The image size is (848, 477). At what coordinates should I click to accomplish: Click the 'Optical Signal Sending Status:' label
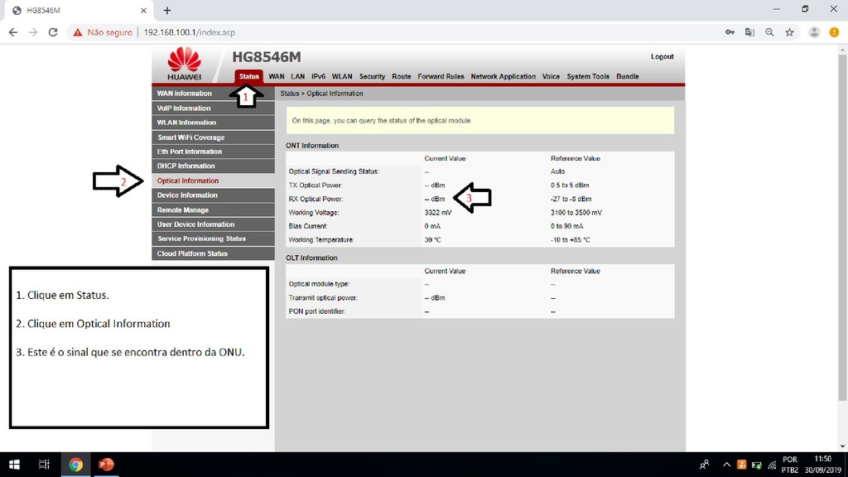[x=334, y=172]
